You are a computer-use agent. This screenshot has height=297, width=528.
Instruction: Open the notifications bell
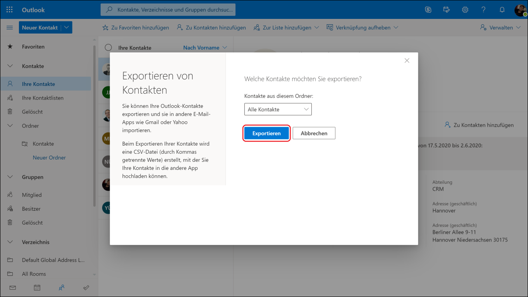(502, 9)
